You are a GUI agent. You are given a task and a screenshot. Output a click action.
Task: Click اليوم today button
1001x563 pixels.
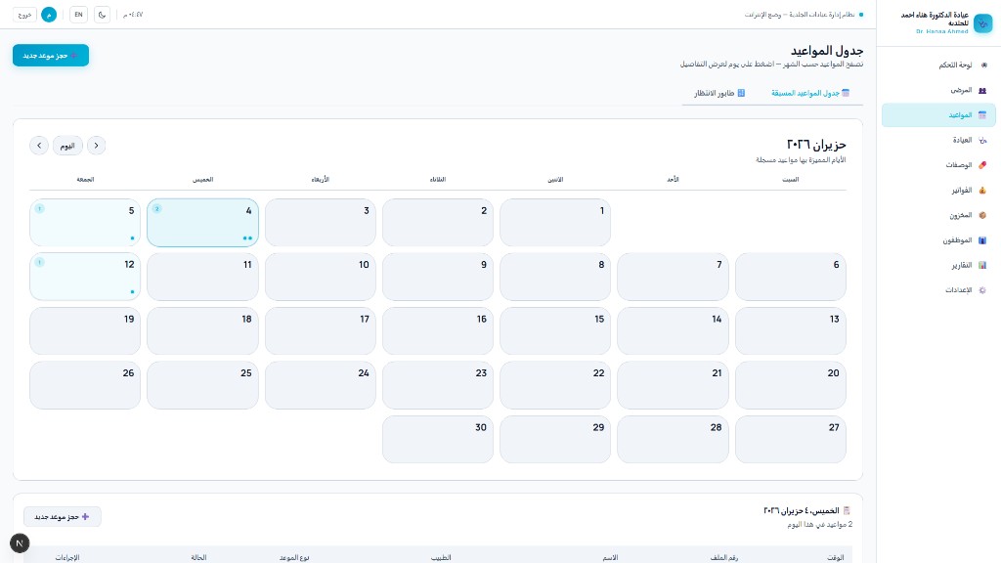point(67,146)
